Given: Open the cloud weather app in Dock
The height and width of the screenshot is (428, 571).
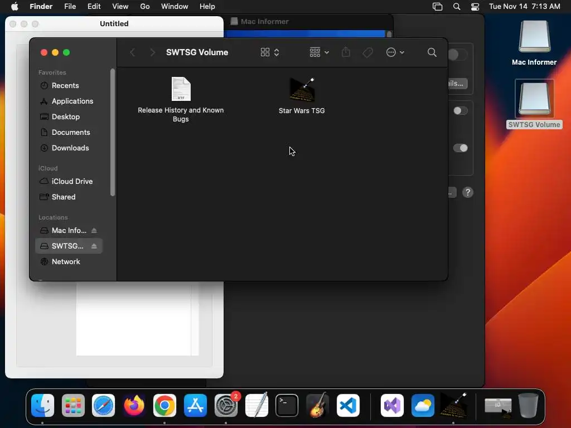Looking at the screenshot, I should coord(423,406).
